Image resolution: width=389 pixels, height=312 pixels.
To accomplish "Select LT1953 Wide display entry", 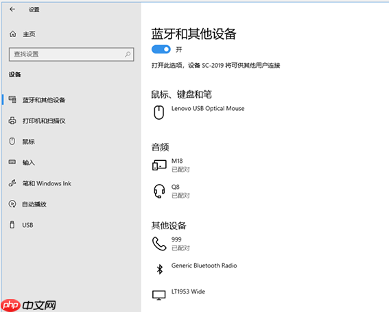I will pos(188,291).
